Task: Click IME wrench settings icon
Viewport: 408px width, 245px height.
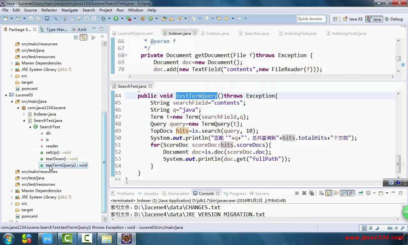Action: coord(403,228)
